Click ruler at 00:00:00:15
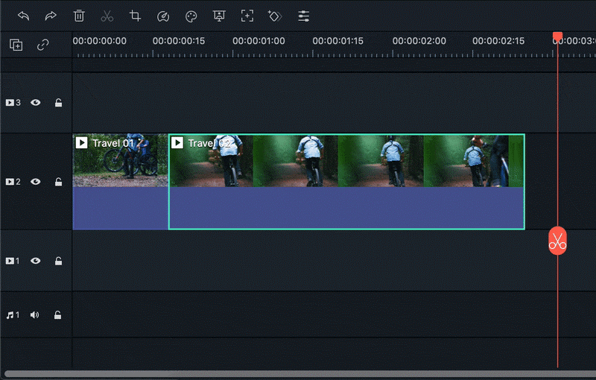Image resolution: width=596 pixels, height=380 pixels. point(179,41)
